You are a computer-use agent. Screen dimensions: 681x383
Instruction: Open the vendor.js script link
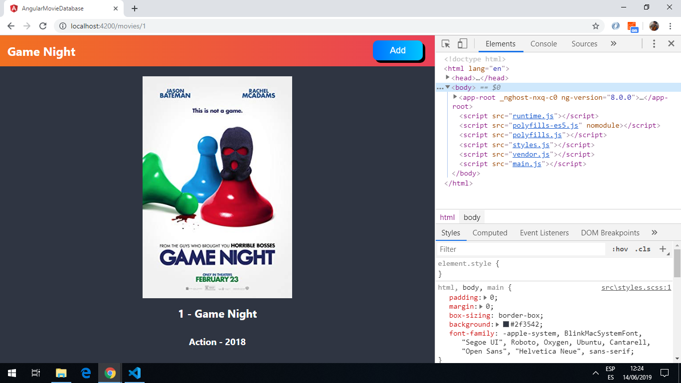pos(531,154)
